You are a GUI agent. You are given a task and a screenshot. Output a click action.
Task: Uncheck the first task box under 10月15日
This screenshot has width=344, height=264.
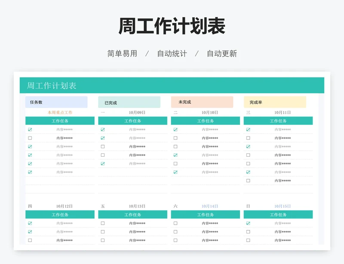(248, 224)
